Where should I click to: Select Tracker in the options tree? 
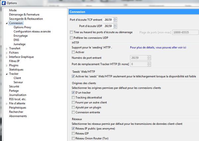point(14,74)
